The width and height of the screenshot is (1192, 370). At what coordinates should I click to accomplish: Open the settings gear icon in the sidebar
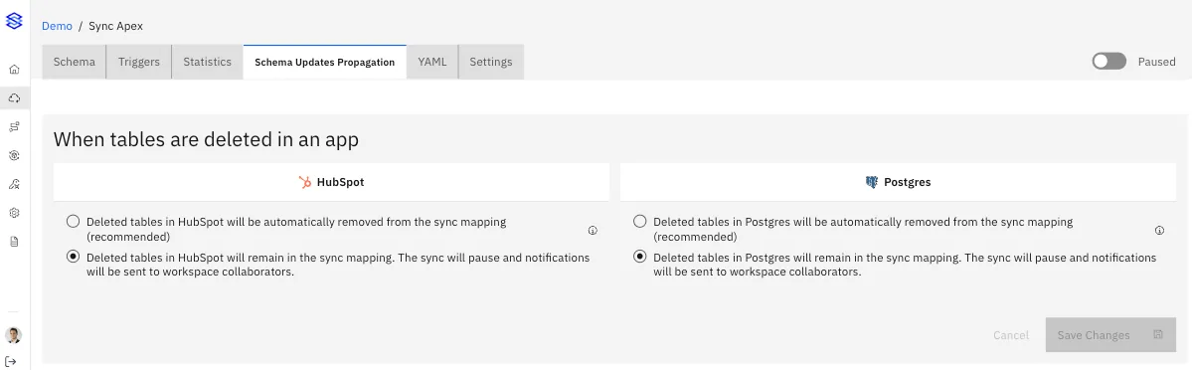point(14,213)
